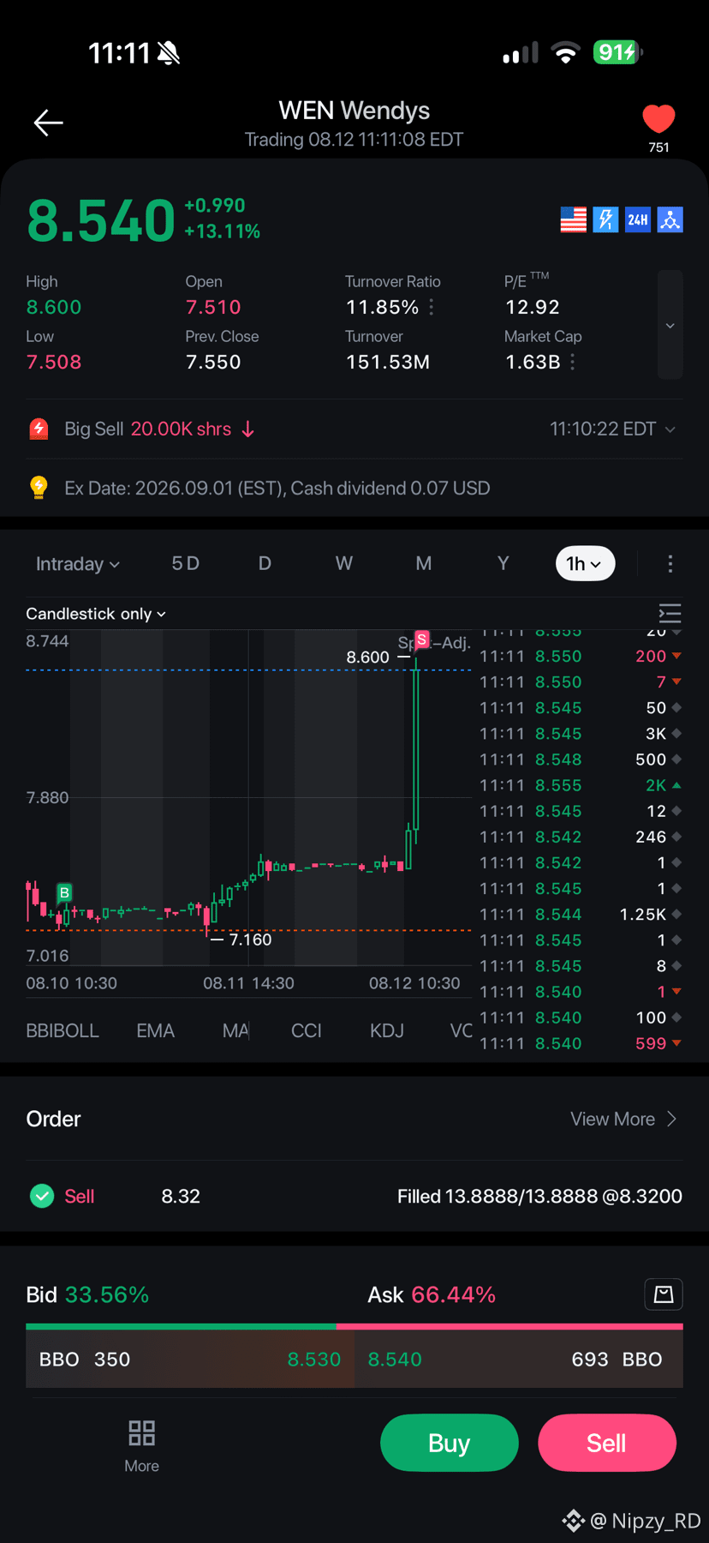Screen dimensions: 709x1543
Task: Tap the blue hierarchy network badge icon
Action: [670, 220]
